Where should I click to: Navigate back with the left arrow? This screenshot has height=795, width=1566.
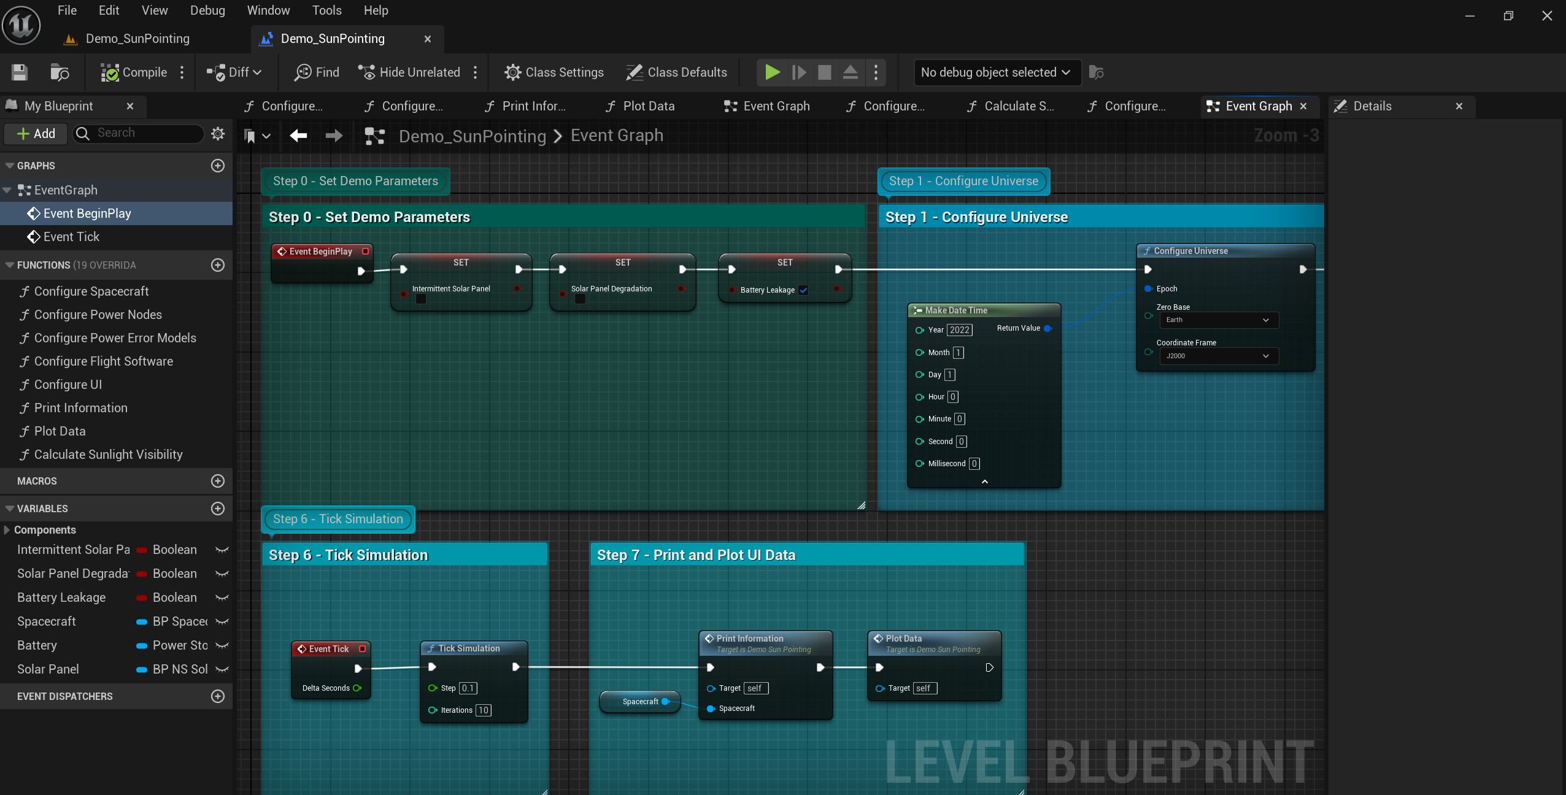point(298,136)
